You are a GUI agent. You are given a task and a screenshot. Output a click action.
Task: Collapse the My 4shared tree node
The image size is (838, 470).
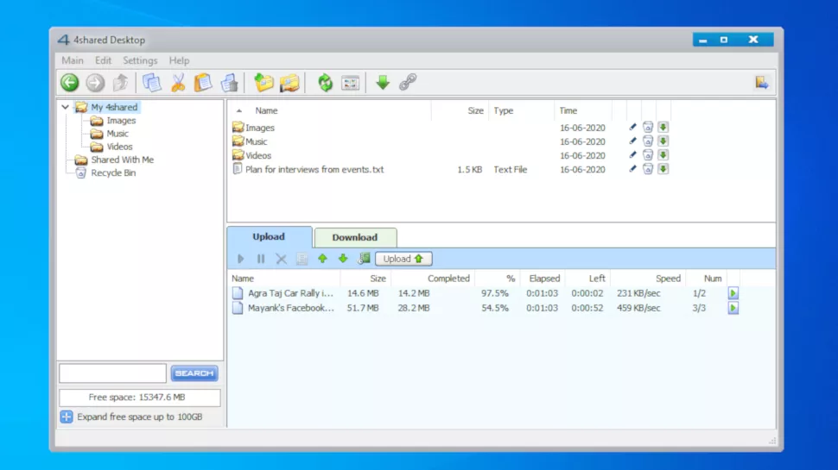(x=65, y=107)
